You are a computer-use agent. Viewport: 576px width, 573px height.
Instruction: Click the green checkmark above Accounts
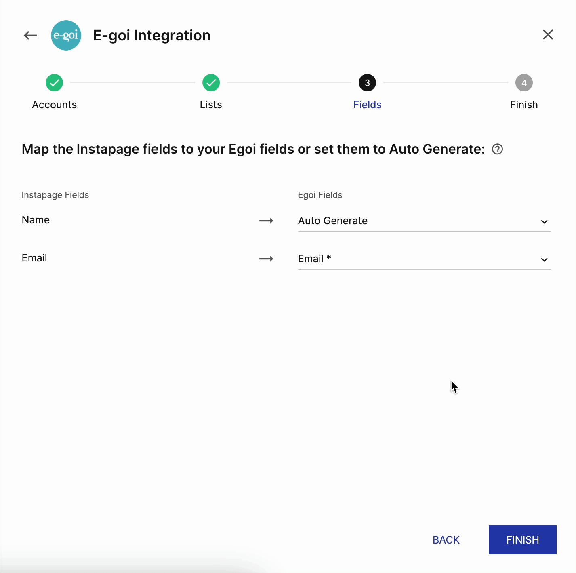(x=54, y=83)
